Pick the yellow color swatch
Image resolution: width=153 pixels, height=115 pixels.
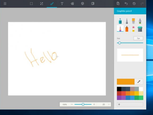coord(137,94)
